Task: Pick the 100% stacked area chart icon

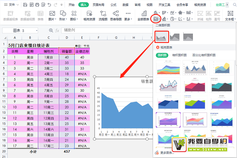Action: [188, 37]
